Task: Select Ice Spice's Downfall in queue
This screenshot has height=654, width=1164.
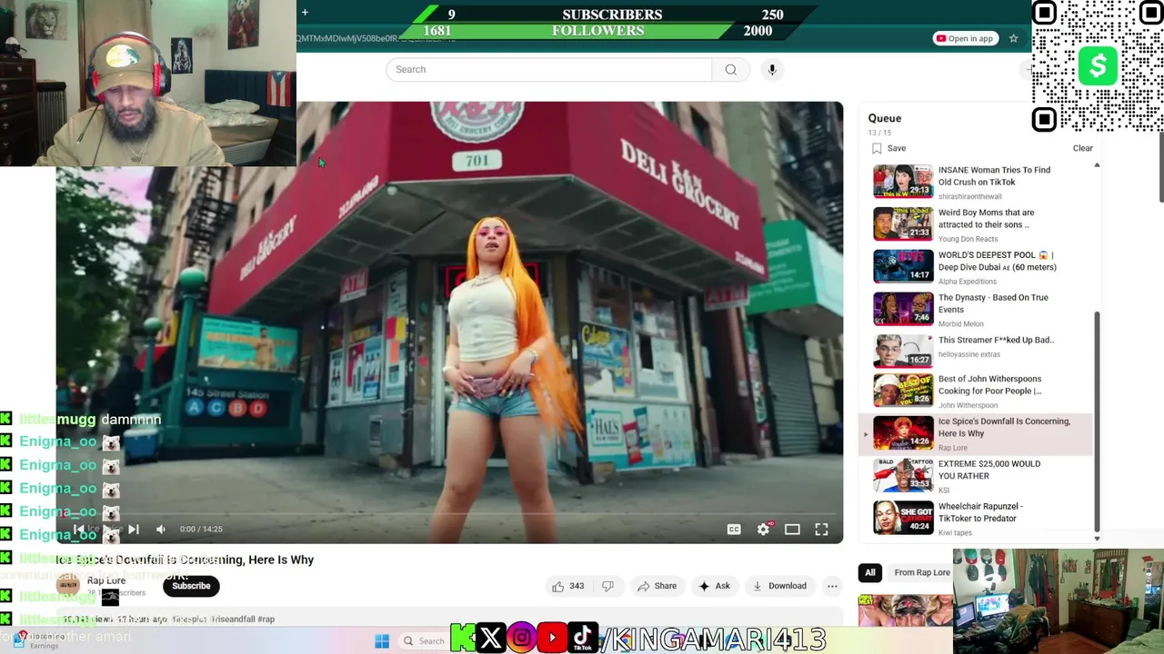Action: click(x=977, y=433)
